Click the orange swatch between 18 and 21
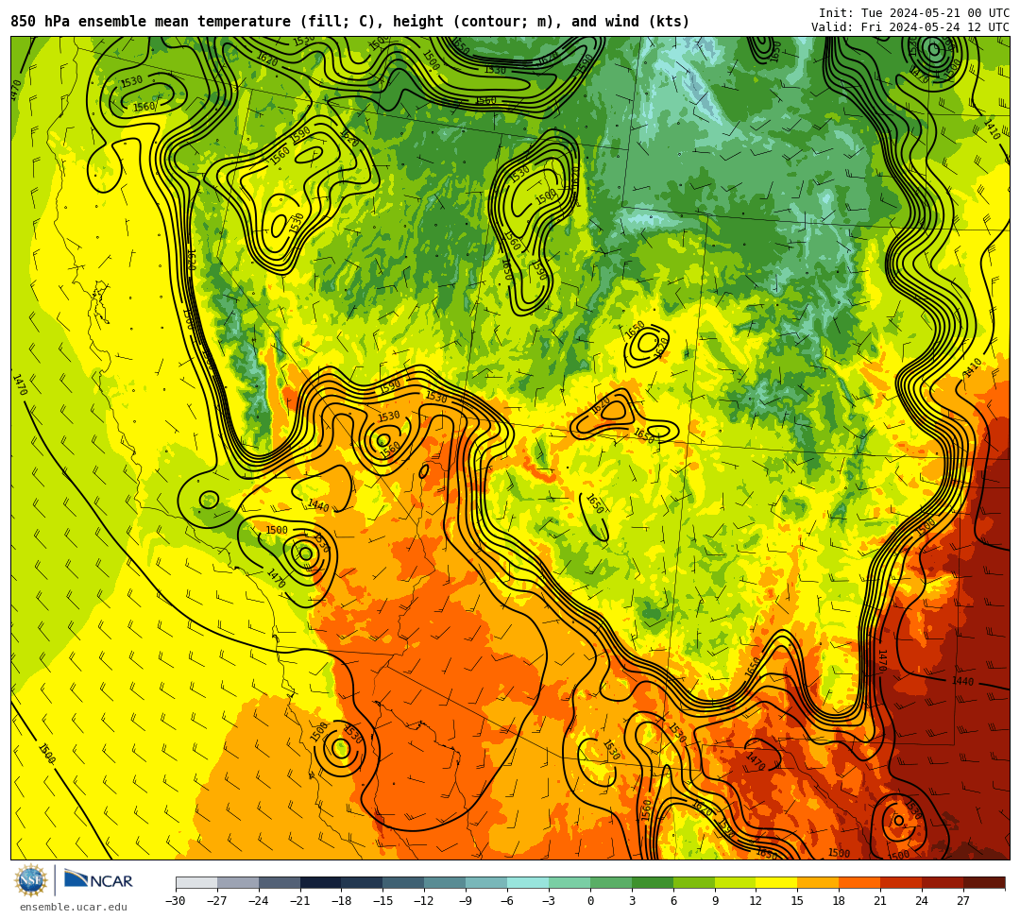 tap(860, 882)
